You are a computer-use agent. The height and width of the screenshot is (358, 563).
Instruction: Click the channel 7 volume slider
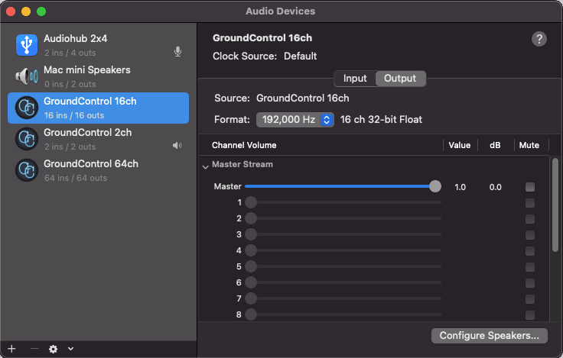coord(343,298)
